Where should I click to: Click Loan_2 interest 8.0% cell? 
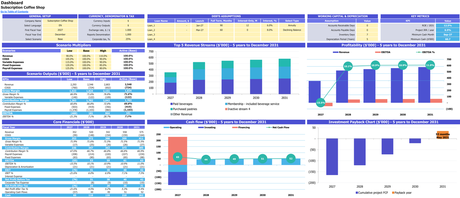click(269, 30)
